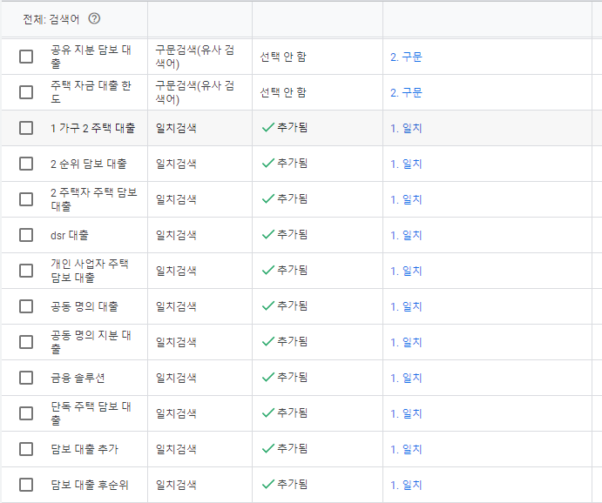Image resolution: width=602 pixels, height=503 pixels.
Task: Click the 전체: 검색어 column header
Action: point(51,19)
